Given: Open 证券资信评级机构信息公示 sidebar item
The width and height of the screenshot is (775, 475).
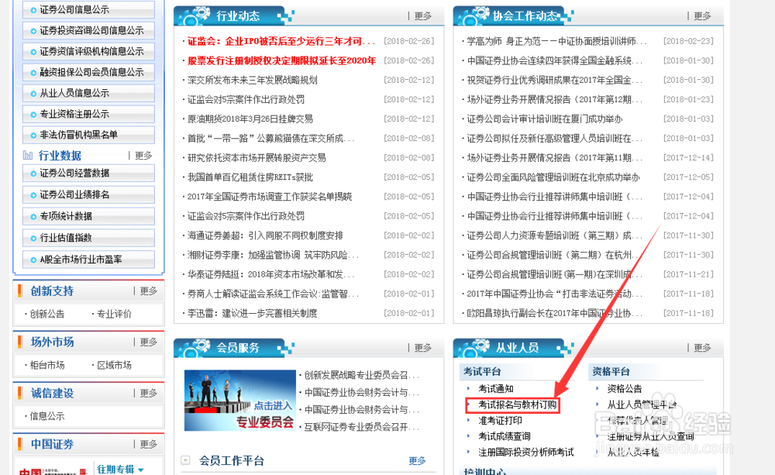Looking at the screenshot, I should tap(88, 51).
